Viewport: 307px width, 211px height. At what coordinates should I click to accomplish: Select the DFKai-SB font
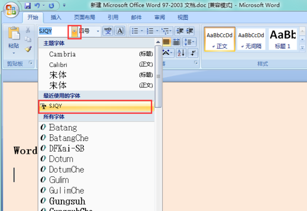pyautogui.click(x=96, y=149)
